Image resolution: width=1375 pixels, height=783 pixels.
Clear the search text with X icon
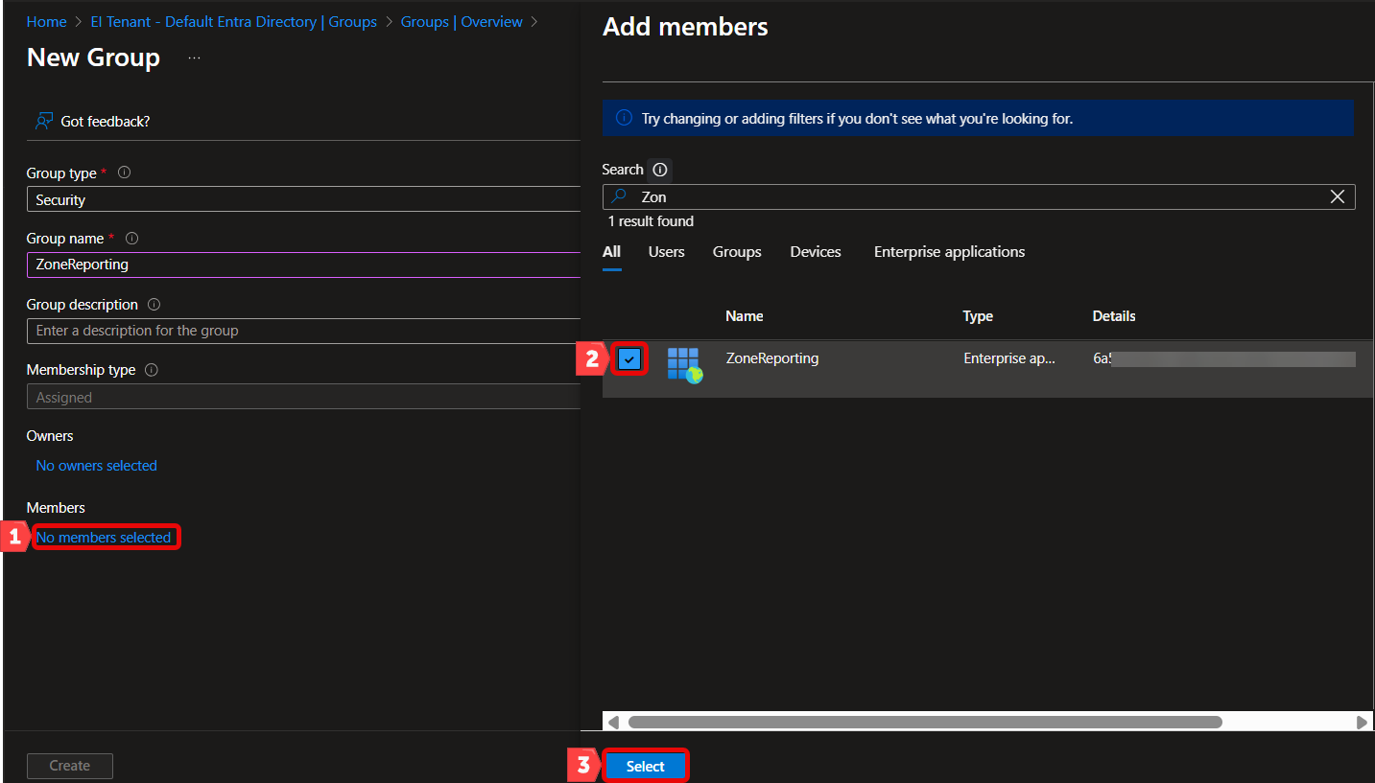tap(1337, 196)
